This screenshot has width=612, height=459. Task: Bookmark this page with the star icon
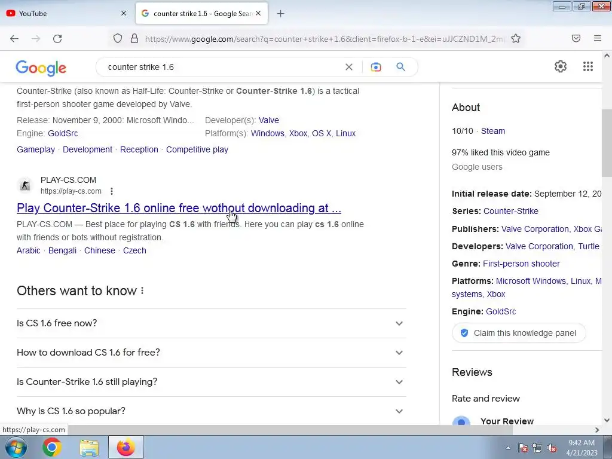pyautogui.click(x=516, y=38)
